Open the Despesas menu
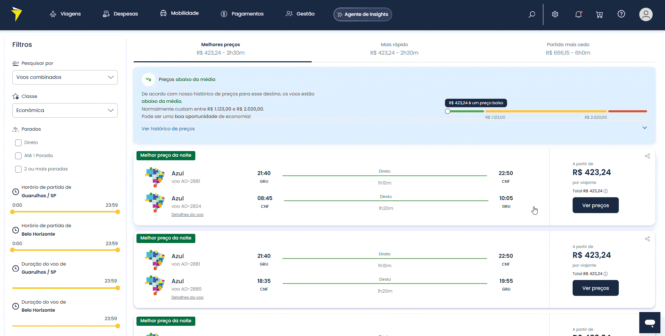Screen dimensions: 665x336 [x=120, y=14]
